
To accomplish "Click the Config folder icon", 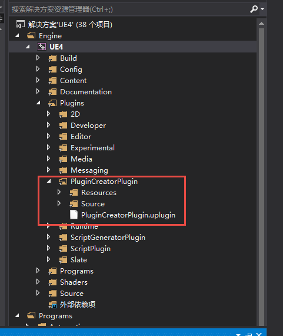I will (52, 70).
